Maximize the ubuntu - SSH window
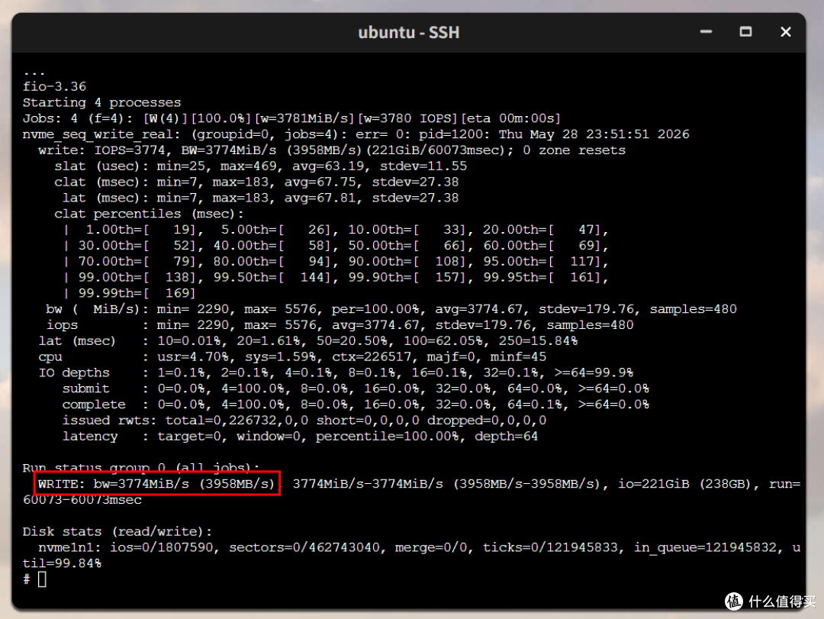 (745, 32)
